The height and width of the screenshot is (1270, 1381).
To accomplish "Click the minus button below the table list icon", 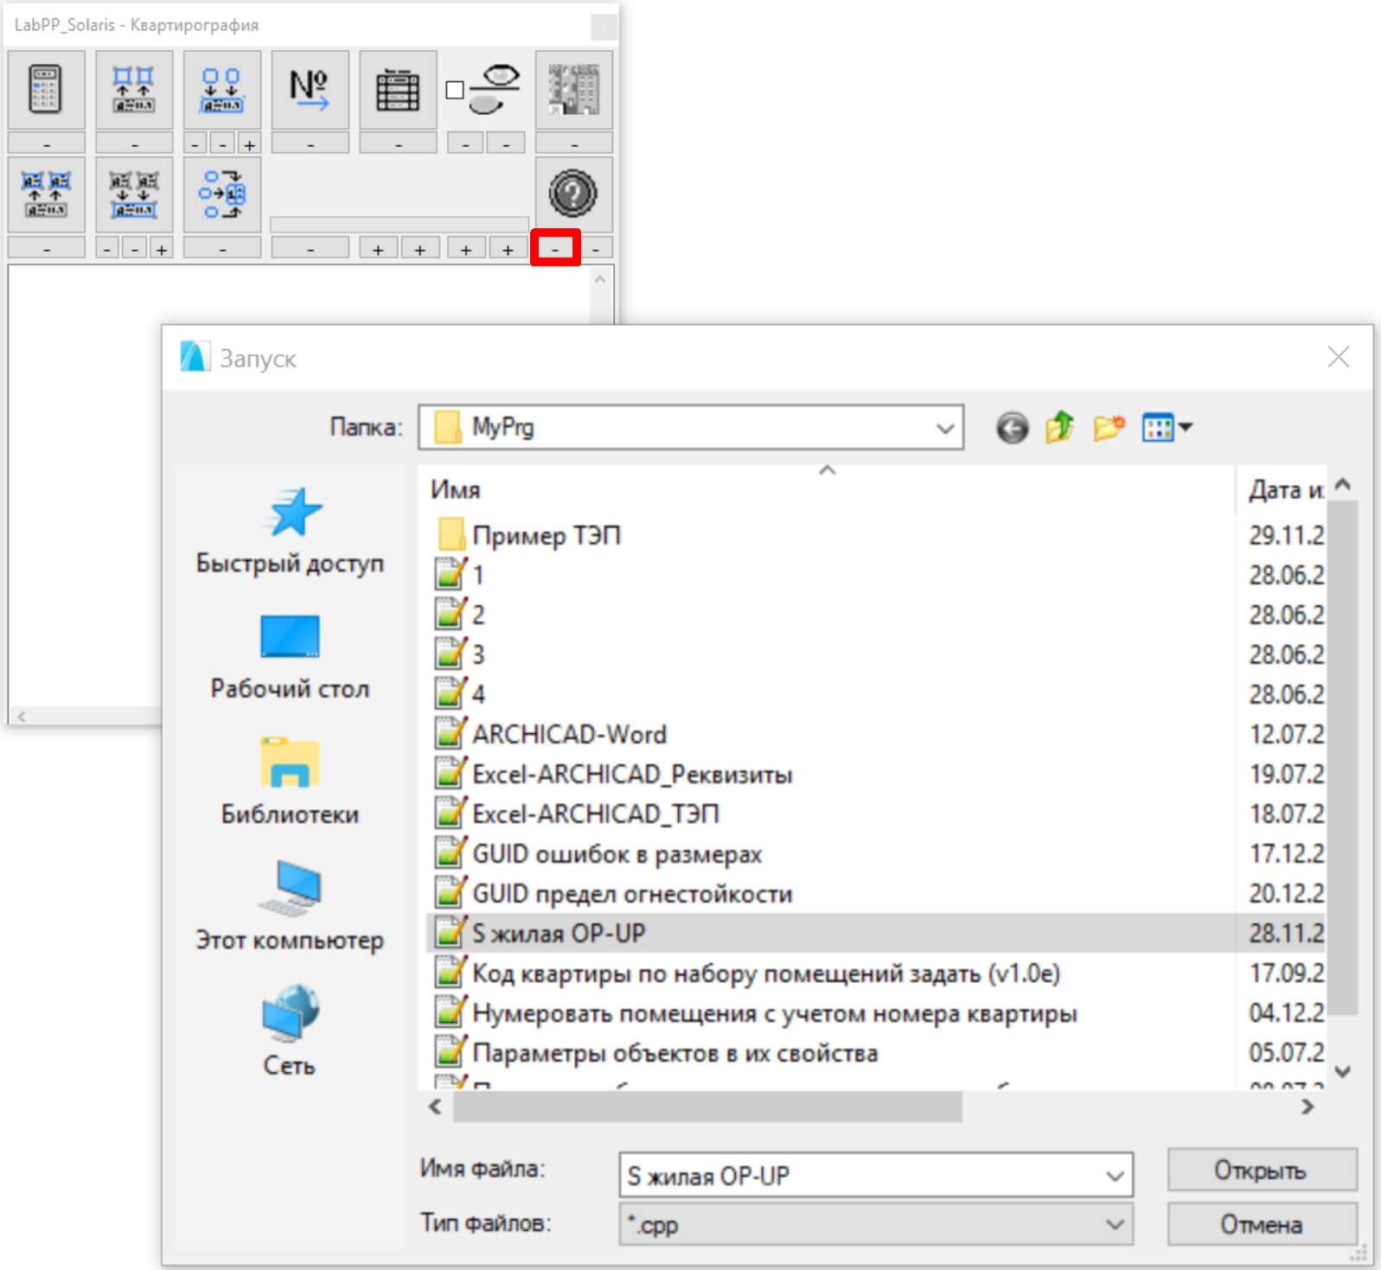I will [398, 144].
